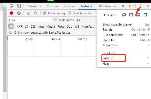
Task: Toggle the blue filter funnel icon
Action: 28,13
